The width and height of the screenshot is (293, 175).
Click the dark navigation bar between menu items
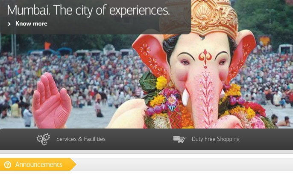[x=139, y=139]
